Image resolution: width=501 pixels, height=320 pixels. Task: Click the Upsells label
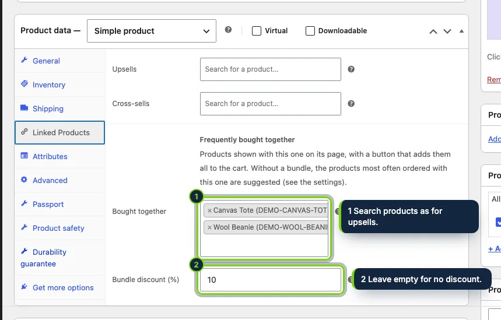coord(124,69)
